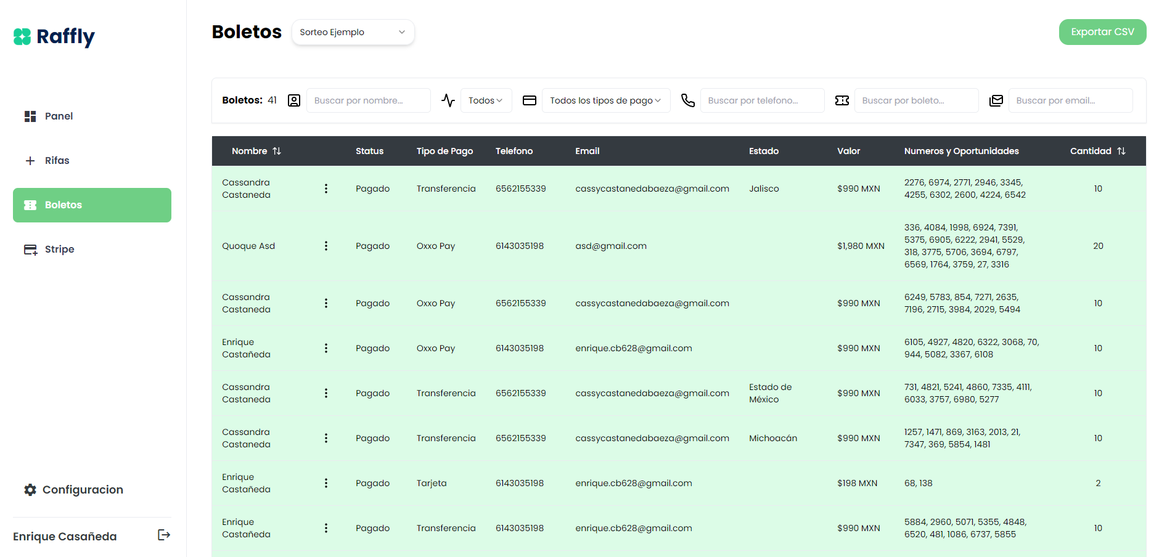Viewport: 1167px width, 557px height.
Task: Open Configuracion settings
Action: [x=82, y=490]
